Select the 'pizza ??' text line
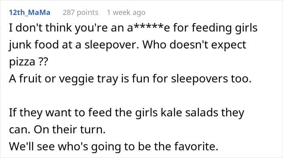This screenshot has height=158, width=283. [29, 62]
